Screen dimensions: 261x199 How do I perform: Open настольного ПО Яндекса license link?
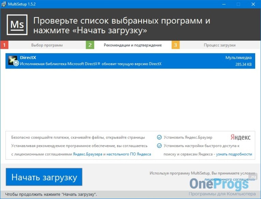129,154
